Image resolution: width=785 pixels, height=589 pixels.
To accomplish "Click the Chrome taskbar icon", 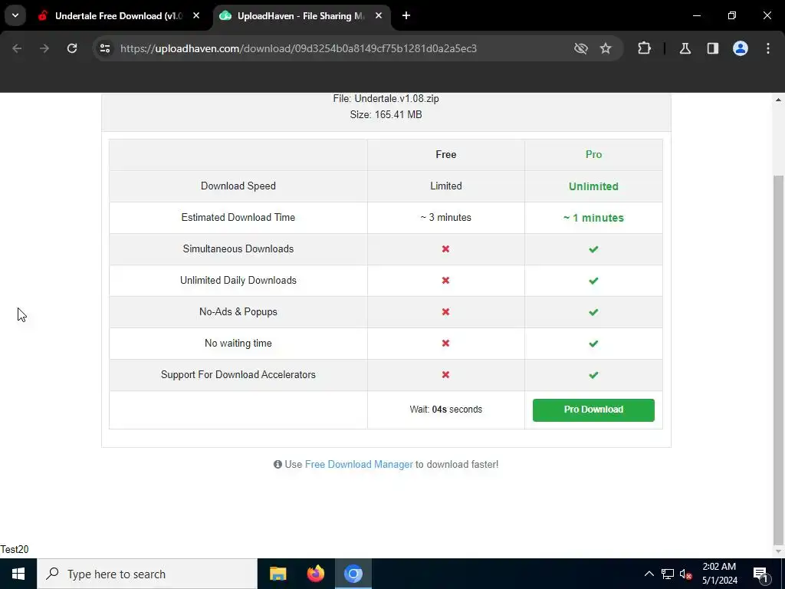I will pyautogui.click(x=353, y=574).
